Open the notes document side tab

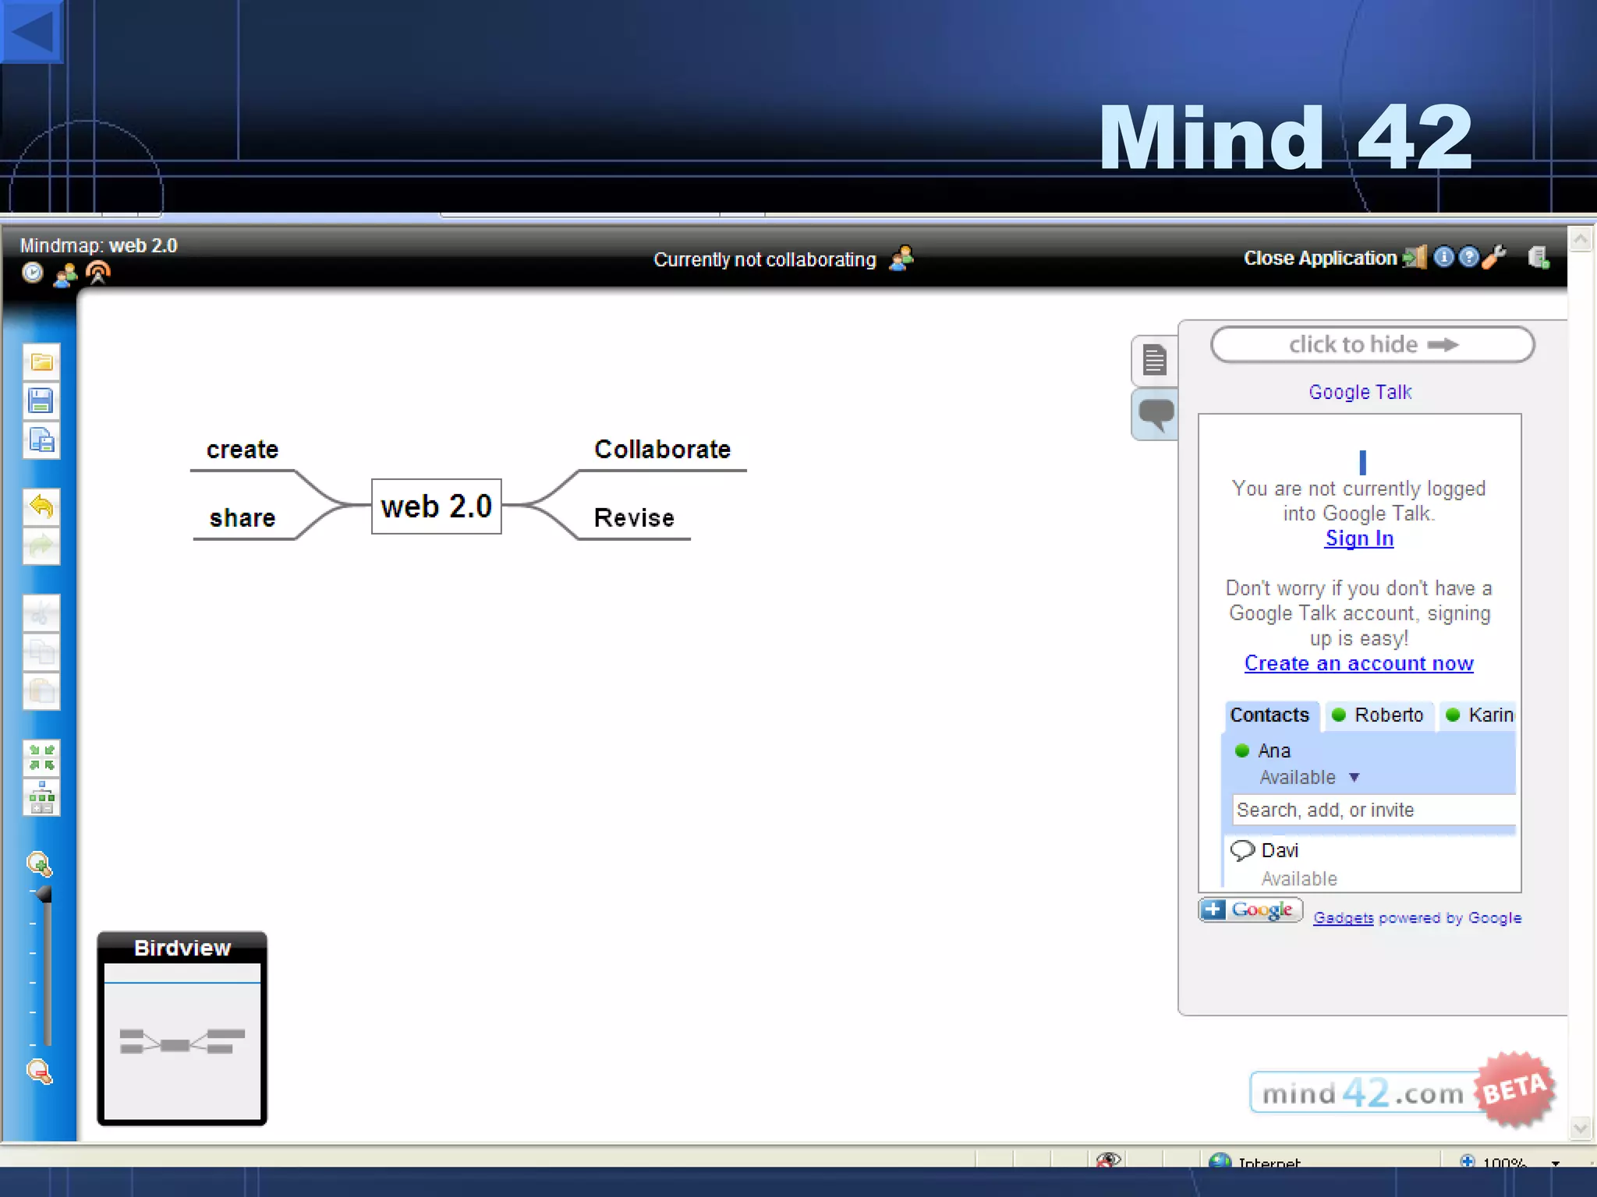1155,360
